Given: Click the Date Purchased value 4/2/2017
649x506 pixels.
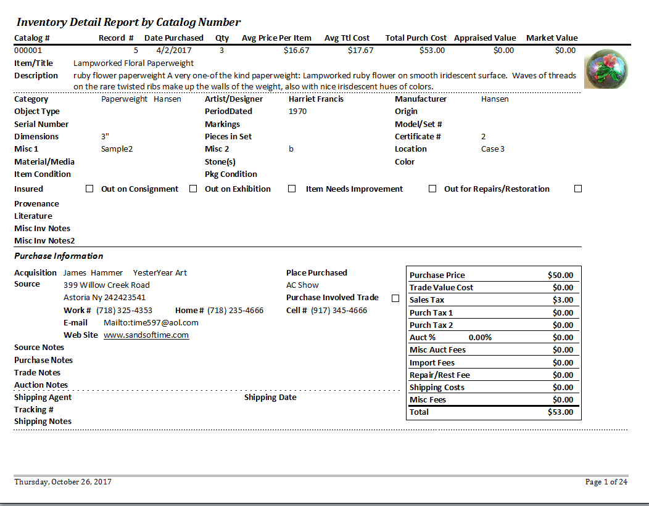Looking at the screenshot, I should coord(174,51).
